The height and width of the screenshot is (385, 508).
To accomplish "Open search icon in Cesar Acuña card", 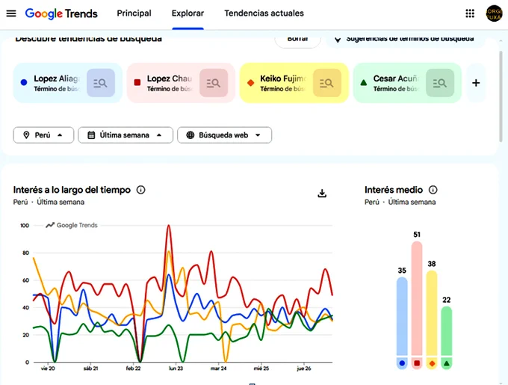I will (440, 83).
